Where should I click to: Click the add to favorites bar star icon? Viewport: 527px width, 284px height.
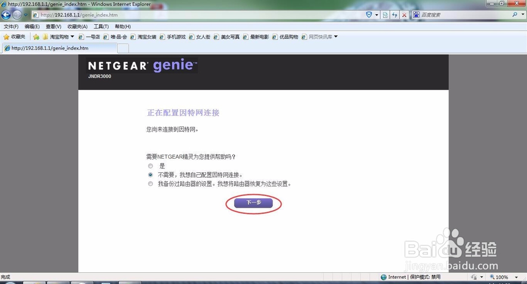pos(36,37)
